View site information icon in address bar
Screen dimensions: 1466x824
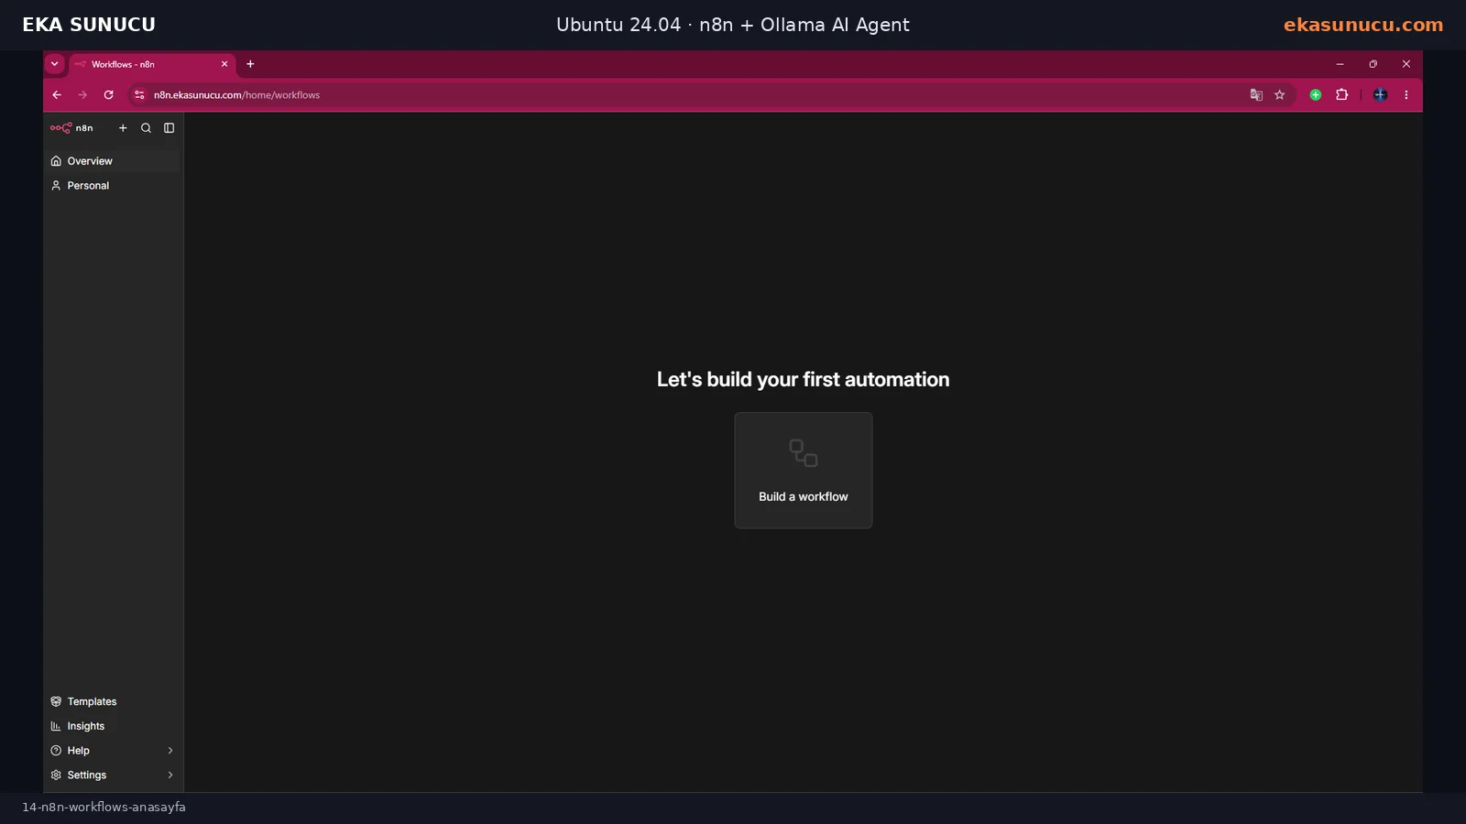point(139,95)
